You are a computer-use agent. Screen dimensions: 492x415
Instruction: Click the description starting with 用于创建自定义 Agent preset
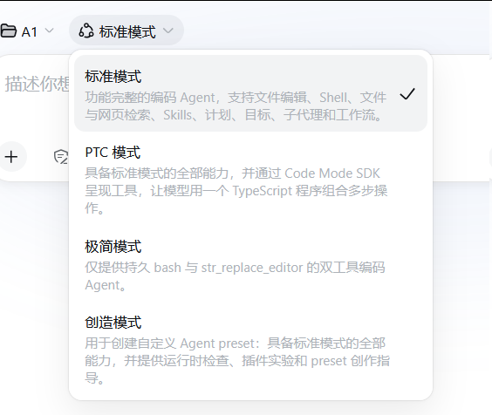237,361
